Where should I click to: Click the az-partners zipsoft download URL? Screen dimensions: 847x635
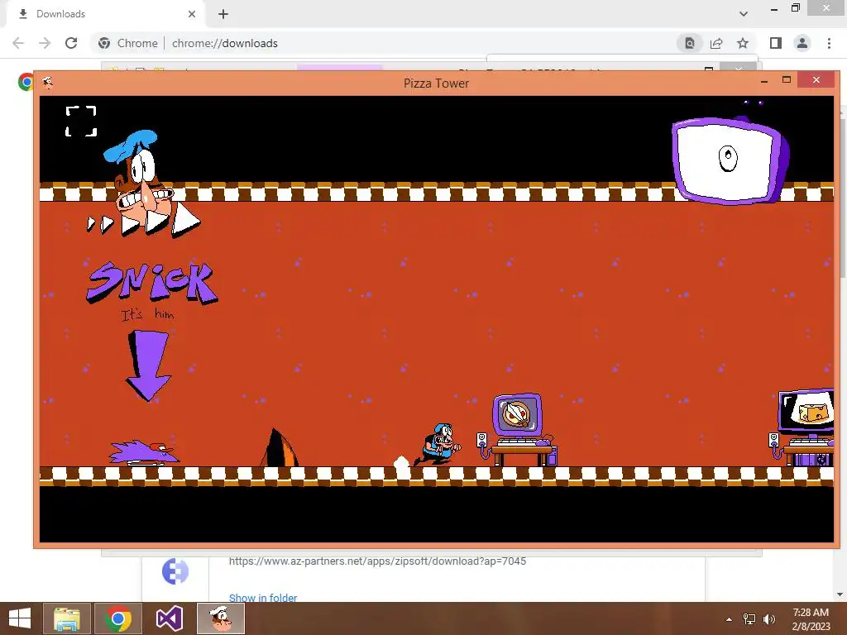[377, 561]
